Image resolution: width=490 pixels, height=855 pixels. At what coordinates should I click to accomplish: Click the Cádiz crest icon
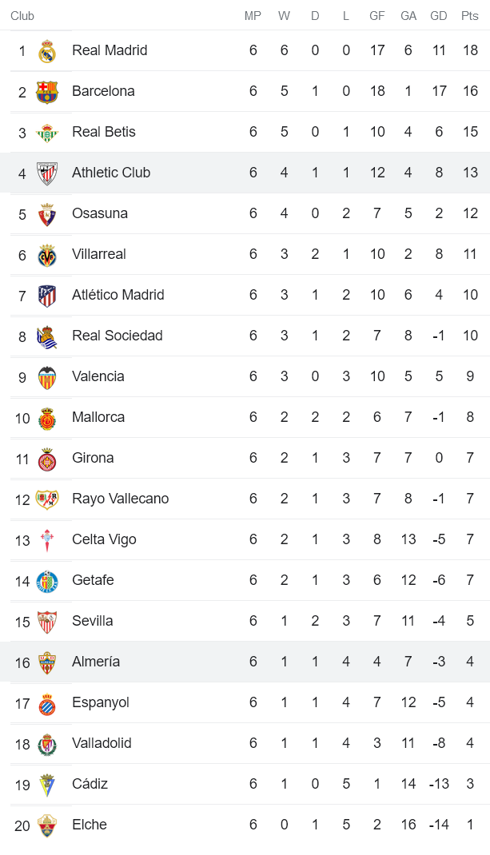(x=47, y=785)
